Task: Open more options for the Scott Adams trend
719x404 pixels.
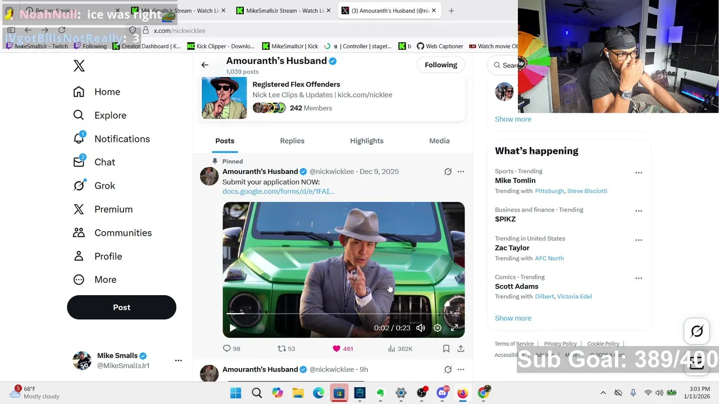Action: tap(639, 278)
